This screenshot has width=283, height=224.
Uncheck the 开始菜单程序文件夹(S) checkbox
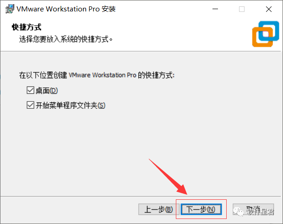pyautogui.click(x=30, y=105)
